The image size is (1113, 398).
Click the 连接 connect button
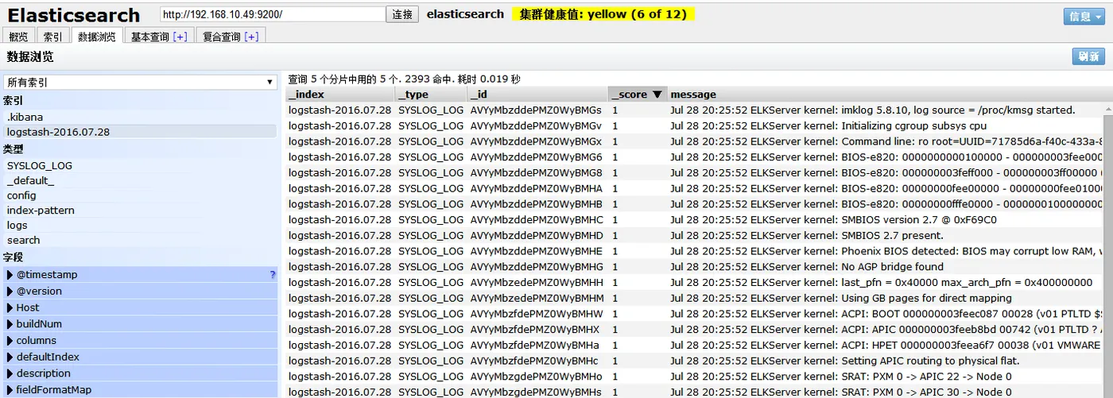point(402,14)
